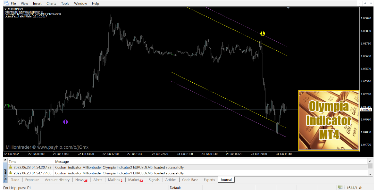Select the Journal tab
This screenshot has height=190, width=377.
coord(226,180)
